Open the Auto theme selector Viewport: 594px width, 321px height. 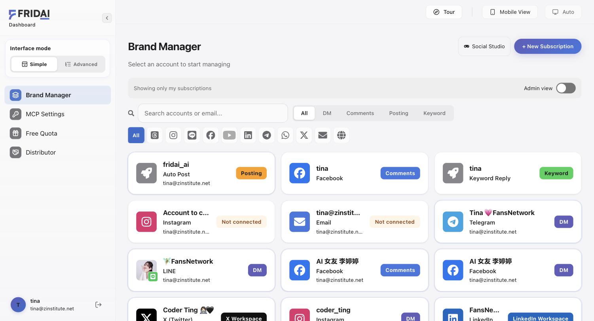[563, 12]
